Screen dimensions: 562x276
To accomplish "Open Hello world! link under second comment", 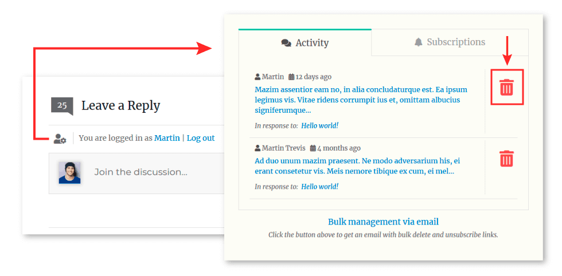I will pyautogui.click(x=320, y=187).
